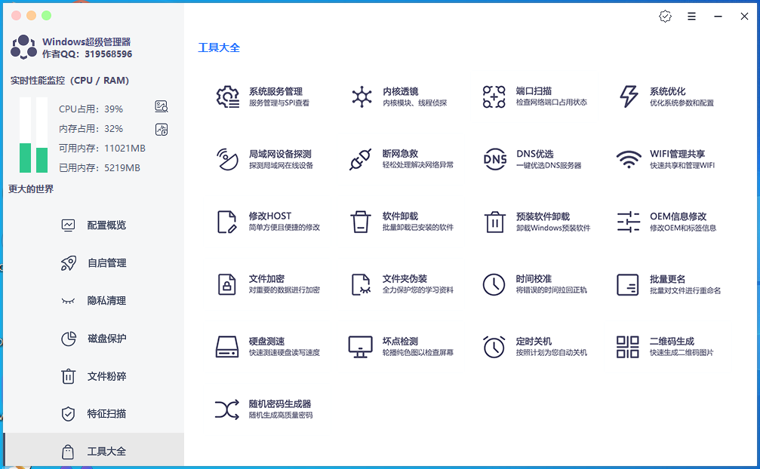Click the 定时关机 alarm clock icon
The image size is (760, 469).
pos(494,347)
